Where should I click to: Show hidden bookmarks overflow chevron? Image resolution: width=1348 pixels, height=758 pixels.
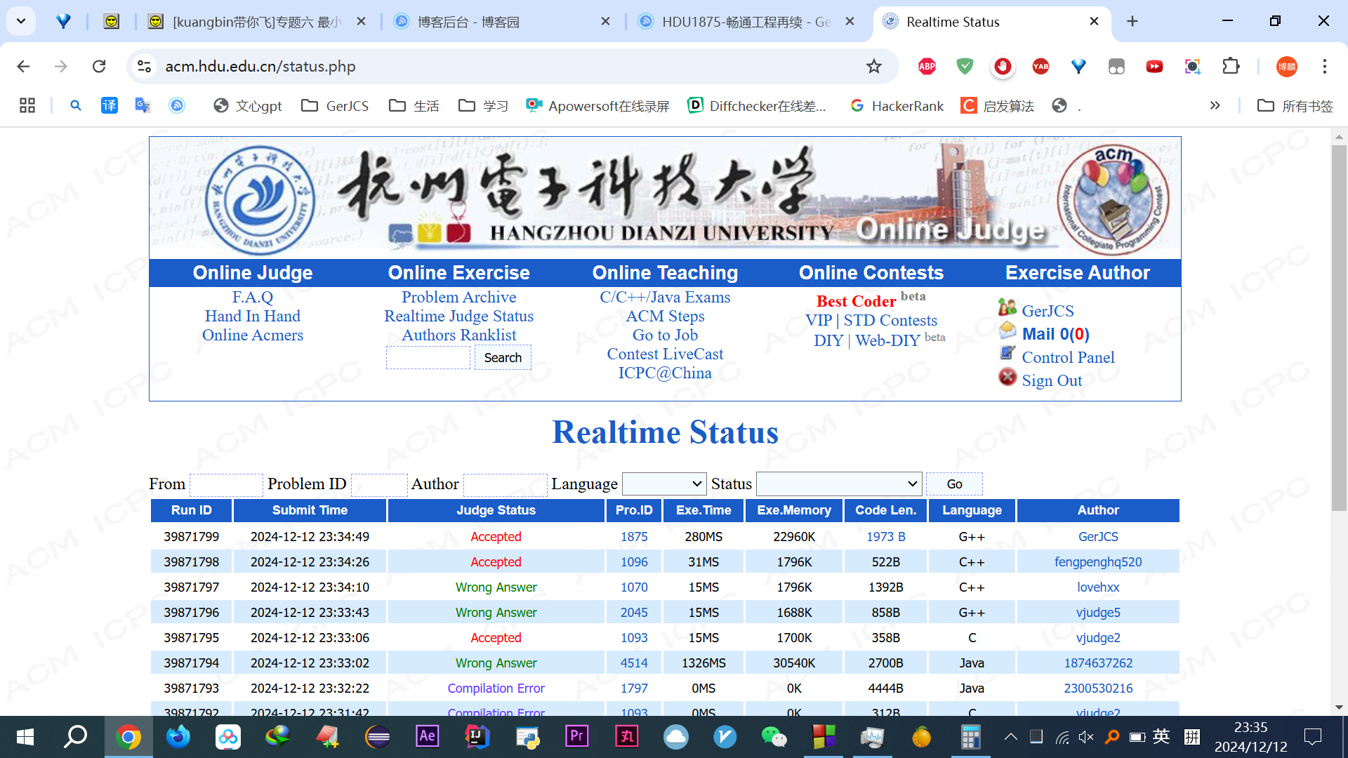click(x=1215, y=105)
